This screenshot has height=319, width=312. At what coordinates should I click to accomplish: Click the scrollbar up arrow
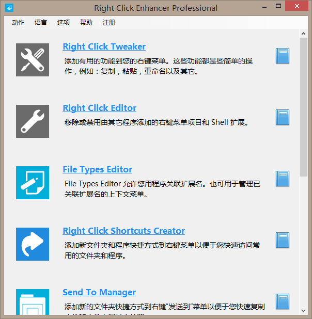coord(303,34)
